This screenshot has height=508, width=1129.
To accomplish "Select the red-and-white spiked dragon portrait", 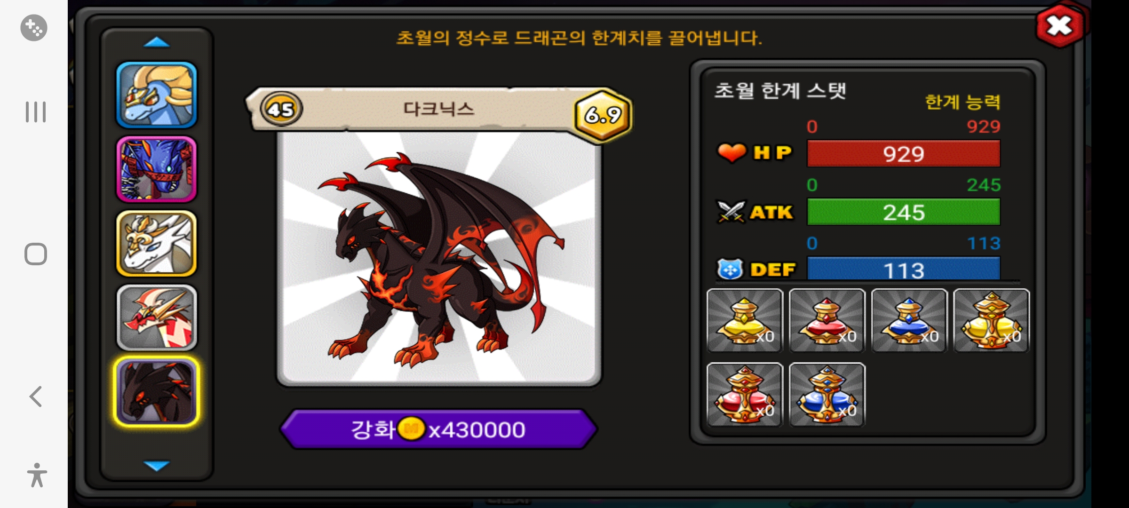I will (x=157, y=317).
